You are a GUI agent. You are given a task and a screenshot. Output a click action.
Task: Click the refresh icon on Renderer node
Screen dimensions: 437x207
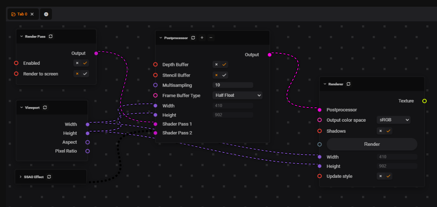tap(349, 84)
